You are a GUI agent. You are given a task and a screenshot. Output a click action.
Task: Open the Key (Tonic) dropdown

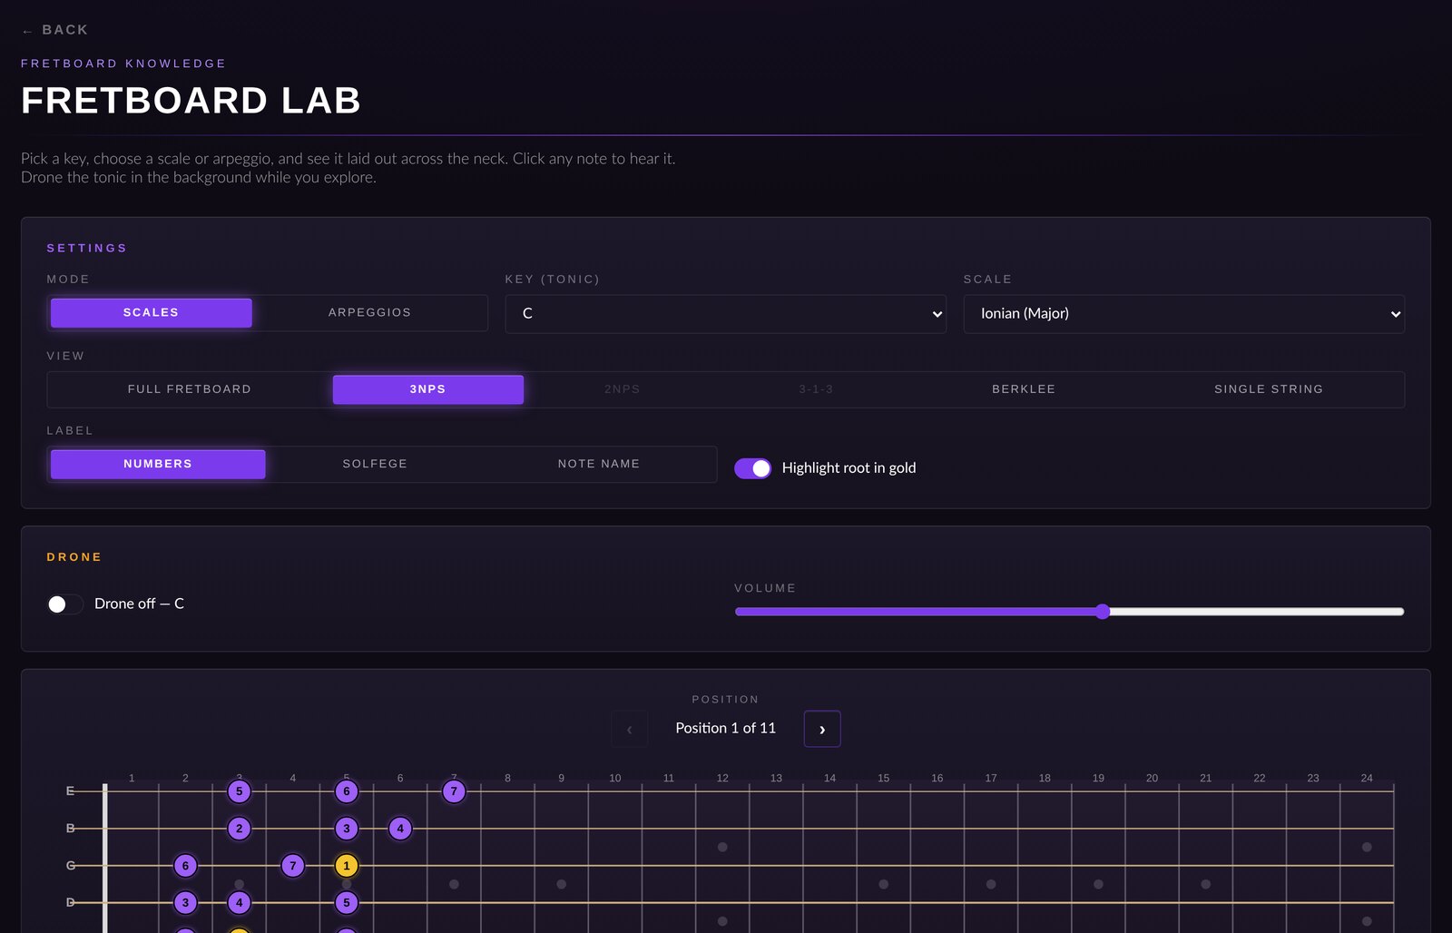pos(725,313)
